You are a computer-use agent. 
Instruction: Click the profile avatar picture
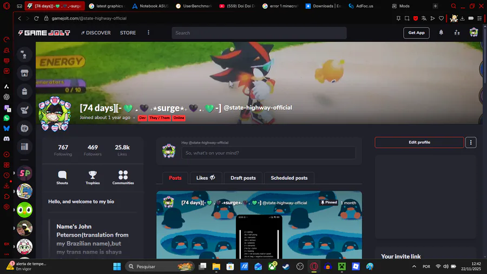coord(55,114)
